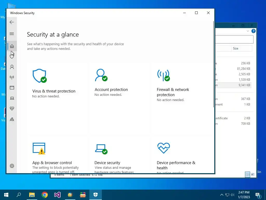This screenshot has width=266, height=200.
Task: Sort by the Size column header
Action: [x=242, y=48]
